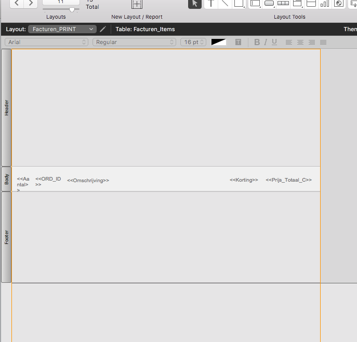Click the New Layout / Report icon
Screen dimensions: 357x342
(136, 4)
